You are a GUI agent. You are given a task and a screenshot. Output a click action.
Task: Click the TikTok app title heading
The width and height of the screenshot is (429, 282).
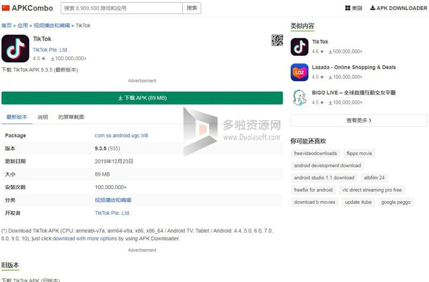coord(42,39)
